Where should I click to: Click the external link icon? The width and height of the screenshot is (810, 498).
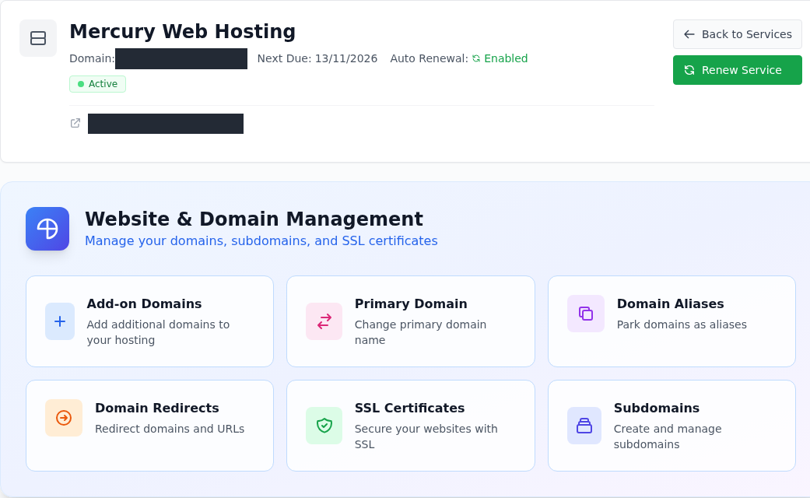(x=75, y=123)
